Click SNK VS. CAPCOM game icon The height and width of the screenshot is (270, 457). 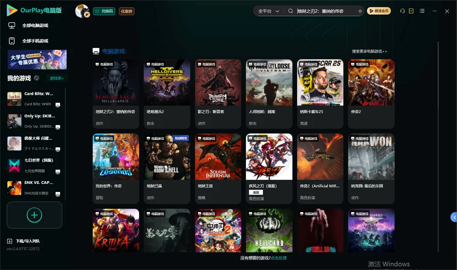pos(14,188)
